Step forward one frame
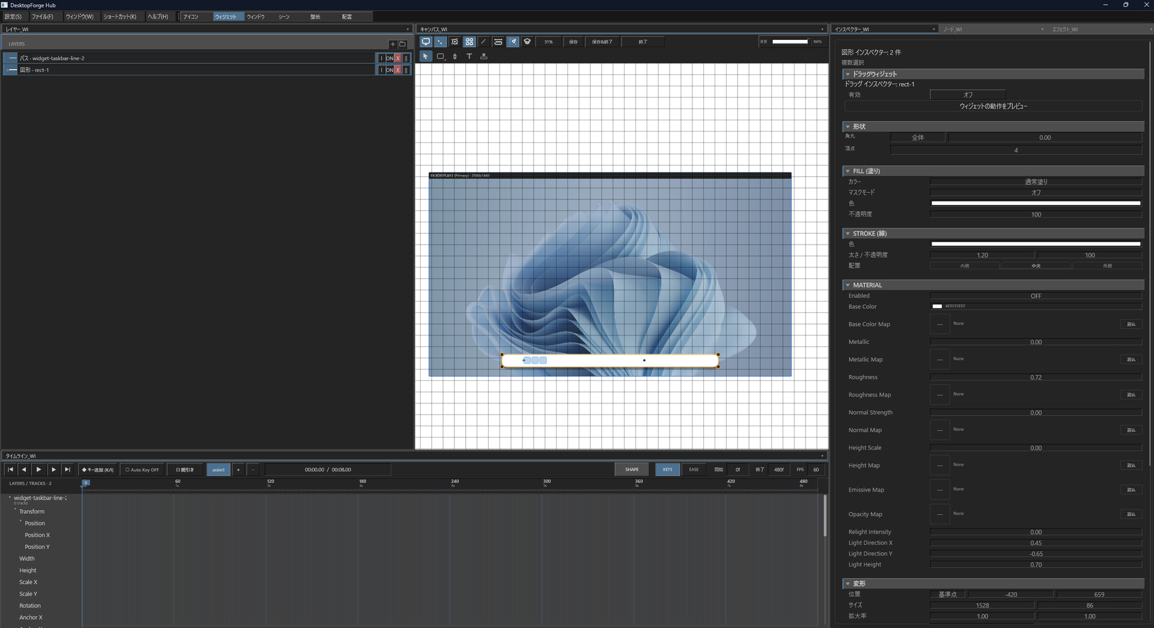The image size is (1154, 628). pyautogui.click(x=53, y=469)
